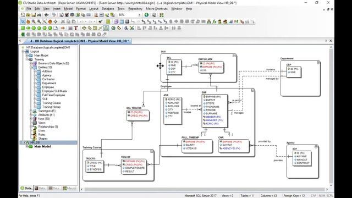
Task: Click the insert table icon in modeling toolbar
Action: point(122,21)
